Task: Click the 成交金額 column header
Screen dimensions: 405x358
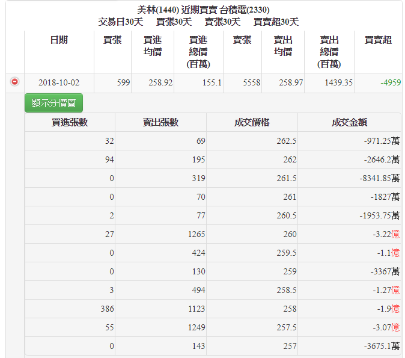Action: [x=349, y=123]
